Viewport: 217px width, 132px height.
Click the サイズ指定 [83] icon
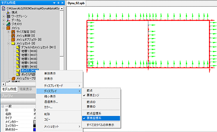tap(13, 32)
